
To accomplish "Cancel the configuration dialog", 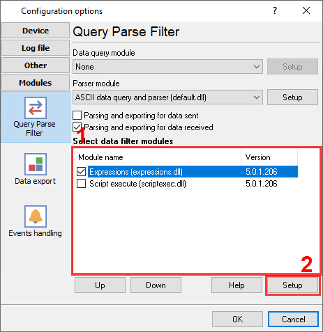I will 293,319.
